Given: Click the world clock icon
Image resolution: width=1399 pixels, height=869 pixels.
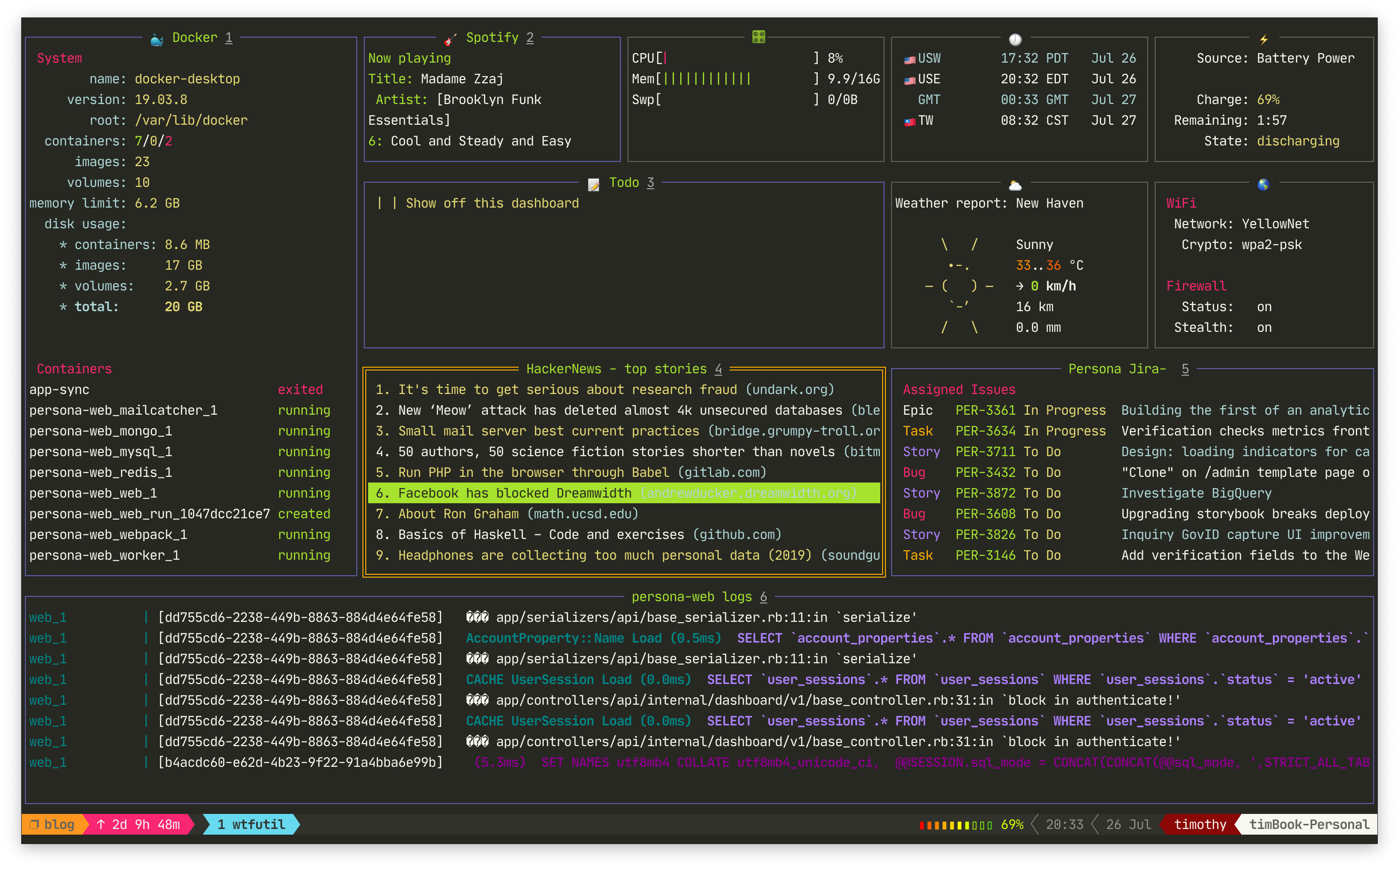Looking at the screenshot, I should tap(1015, 39).
